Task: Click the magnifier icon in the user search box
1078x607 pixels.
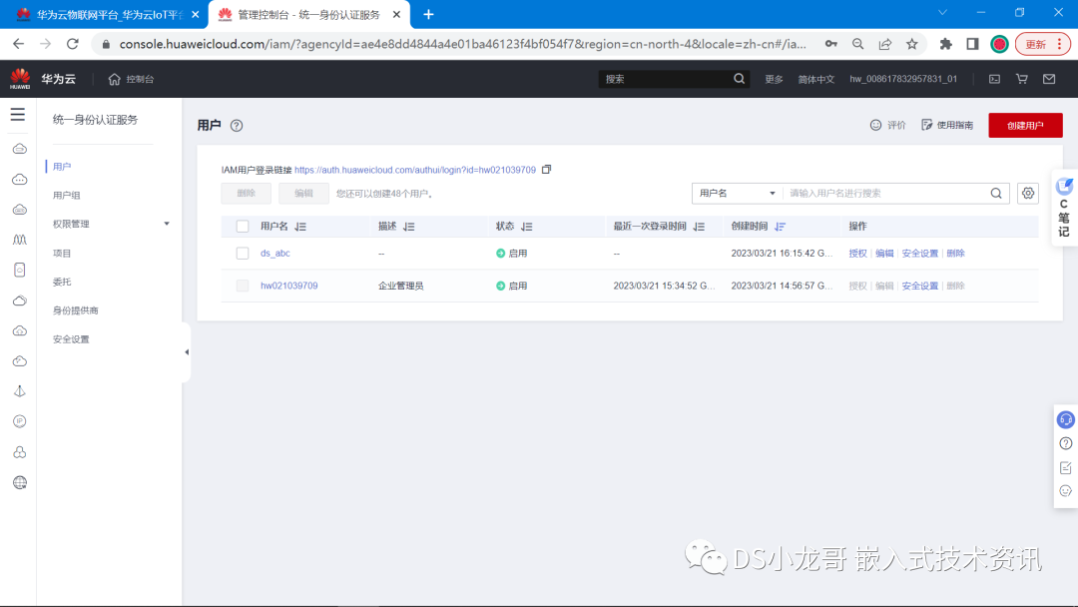Action: tap(996, 193)
